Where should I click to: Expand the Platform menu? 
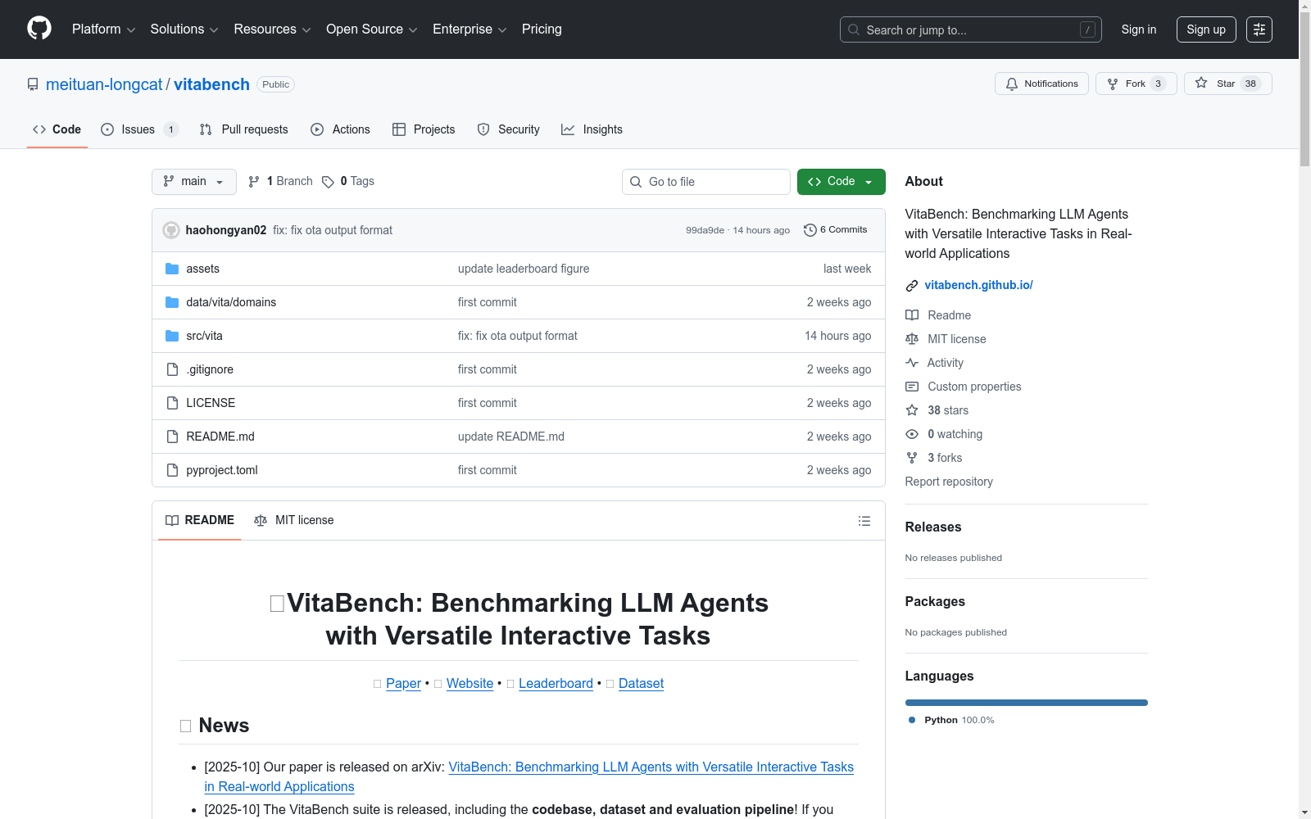[103, 29]
